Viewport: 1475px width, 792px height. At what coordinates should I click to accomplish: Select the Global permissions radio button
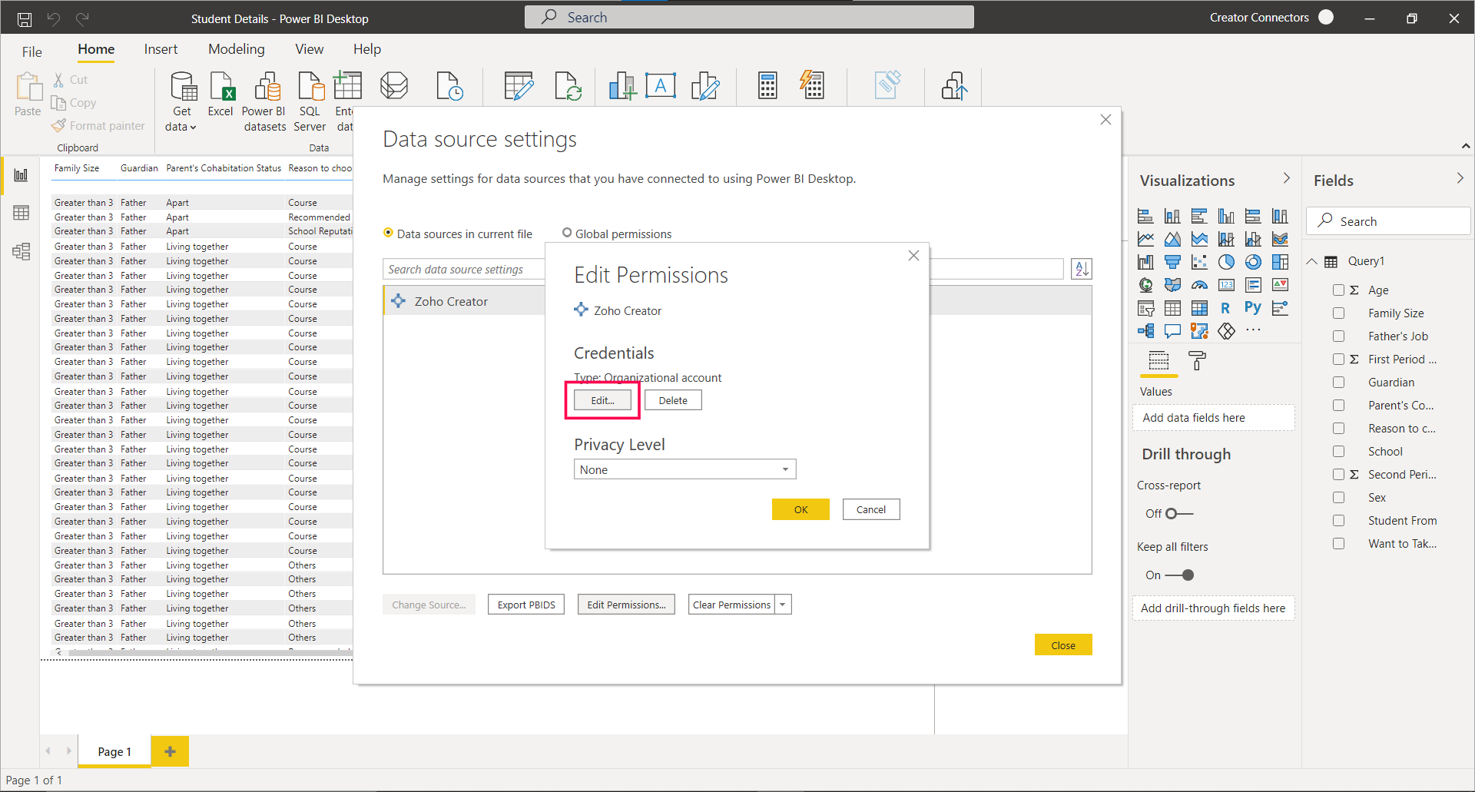[x=567, y=233]
